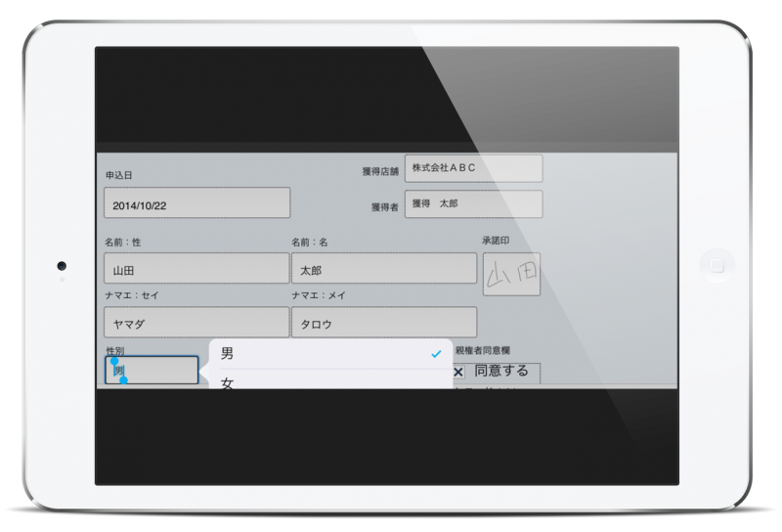Tap the iPad front camera lens
Screen dimensions: 782x532
point(62,266)
